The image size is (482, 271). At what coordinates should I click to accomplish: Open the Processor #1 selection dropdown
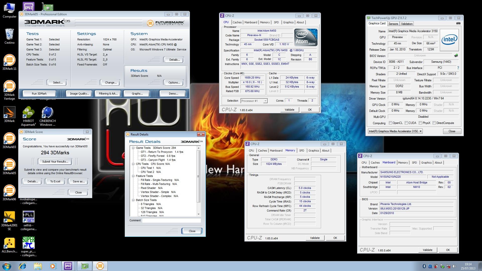pos(254,101)
